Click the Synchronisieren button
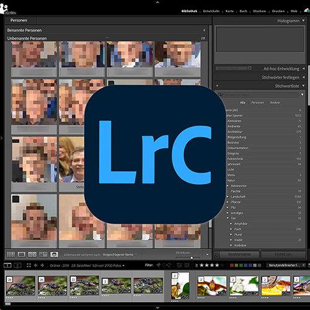Screen dimensions: 310x310 click(x=239, y=254)
